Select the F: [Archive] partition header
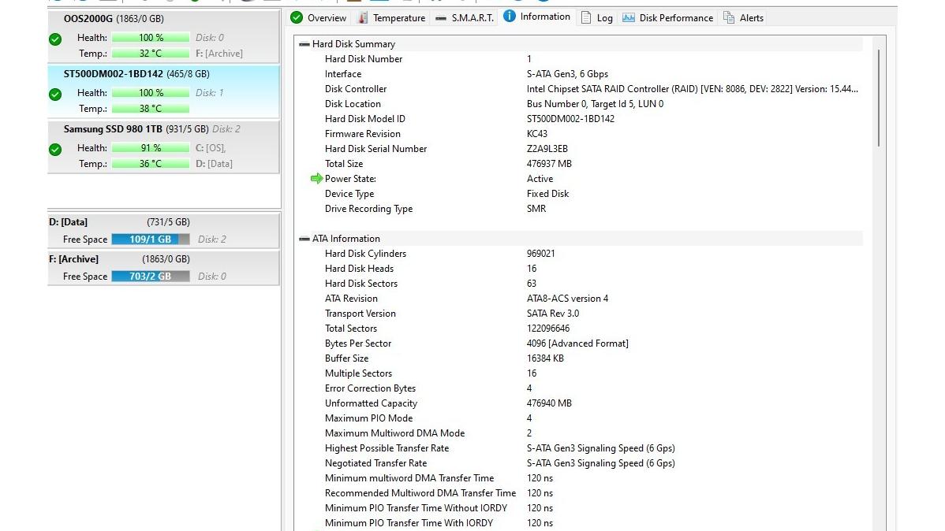Image resolution: width=945 pixels, height=531 pixels. 119,259
